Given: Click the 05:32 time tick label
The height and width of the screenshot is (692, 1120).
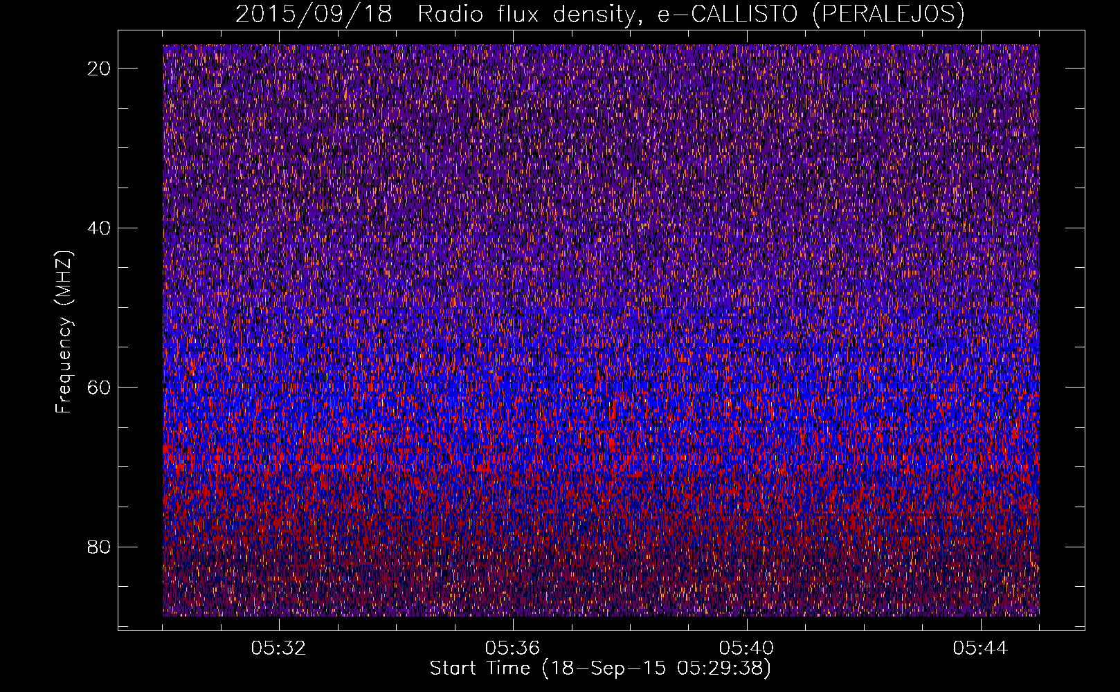Looking at the screenshot, I should pyautogui.click(x=279, y=648).
